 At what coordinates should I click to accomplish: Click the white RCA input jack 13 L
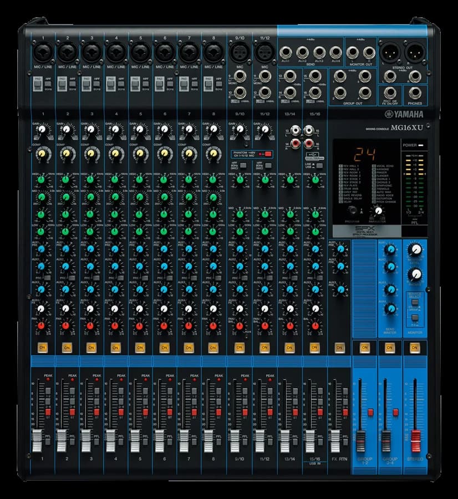coord(296,130)
